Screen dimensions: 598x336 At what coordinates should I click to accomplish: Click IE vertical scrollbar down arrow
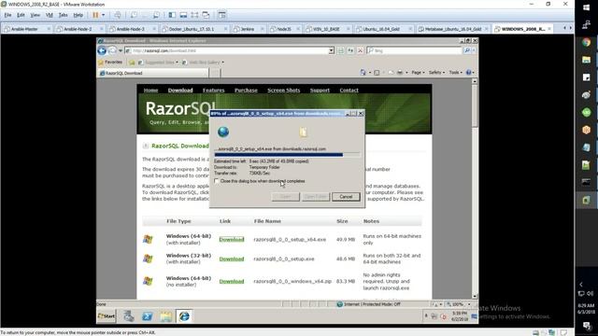475,296
